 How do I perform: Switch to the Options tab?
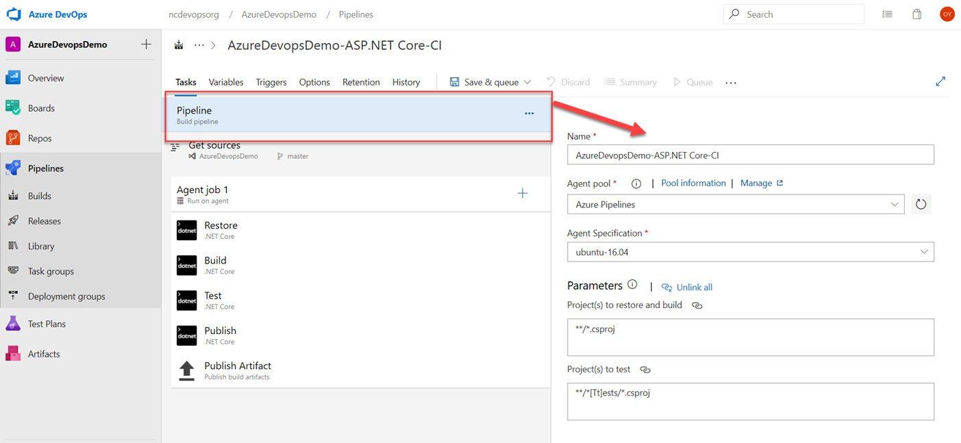(x=314, y=82)
